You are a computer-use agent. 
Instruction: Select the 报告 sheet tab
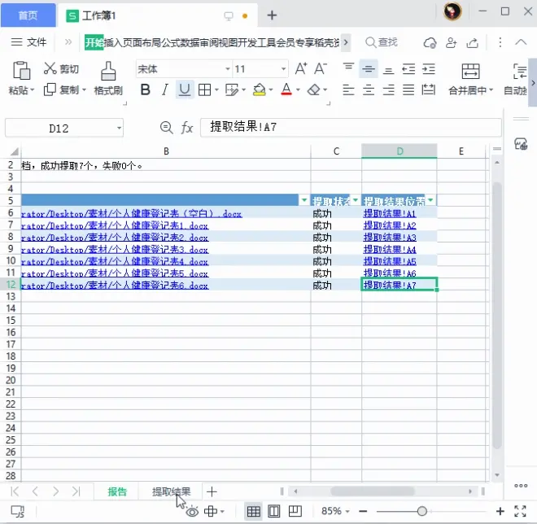(117, 491)
